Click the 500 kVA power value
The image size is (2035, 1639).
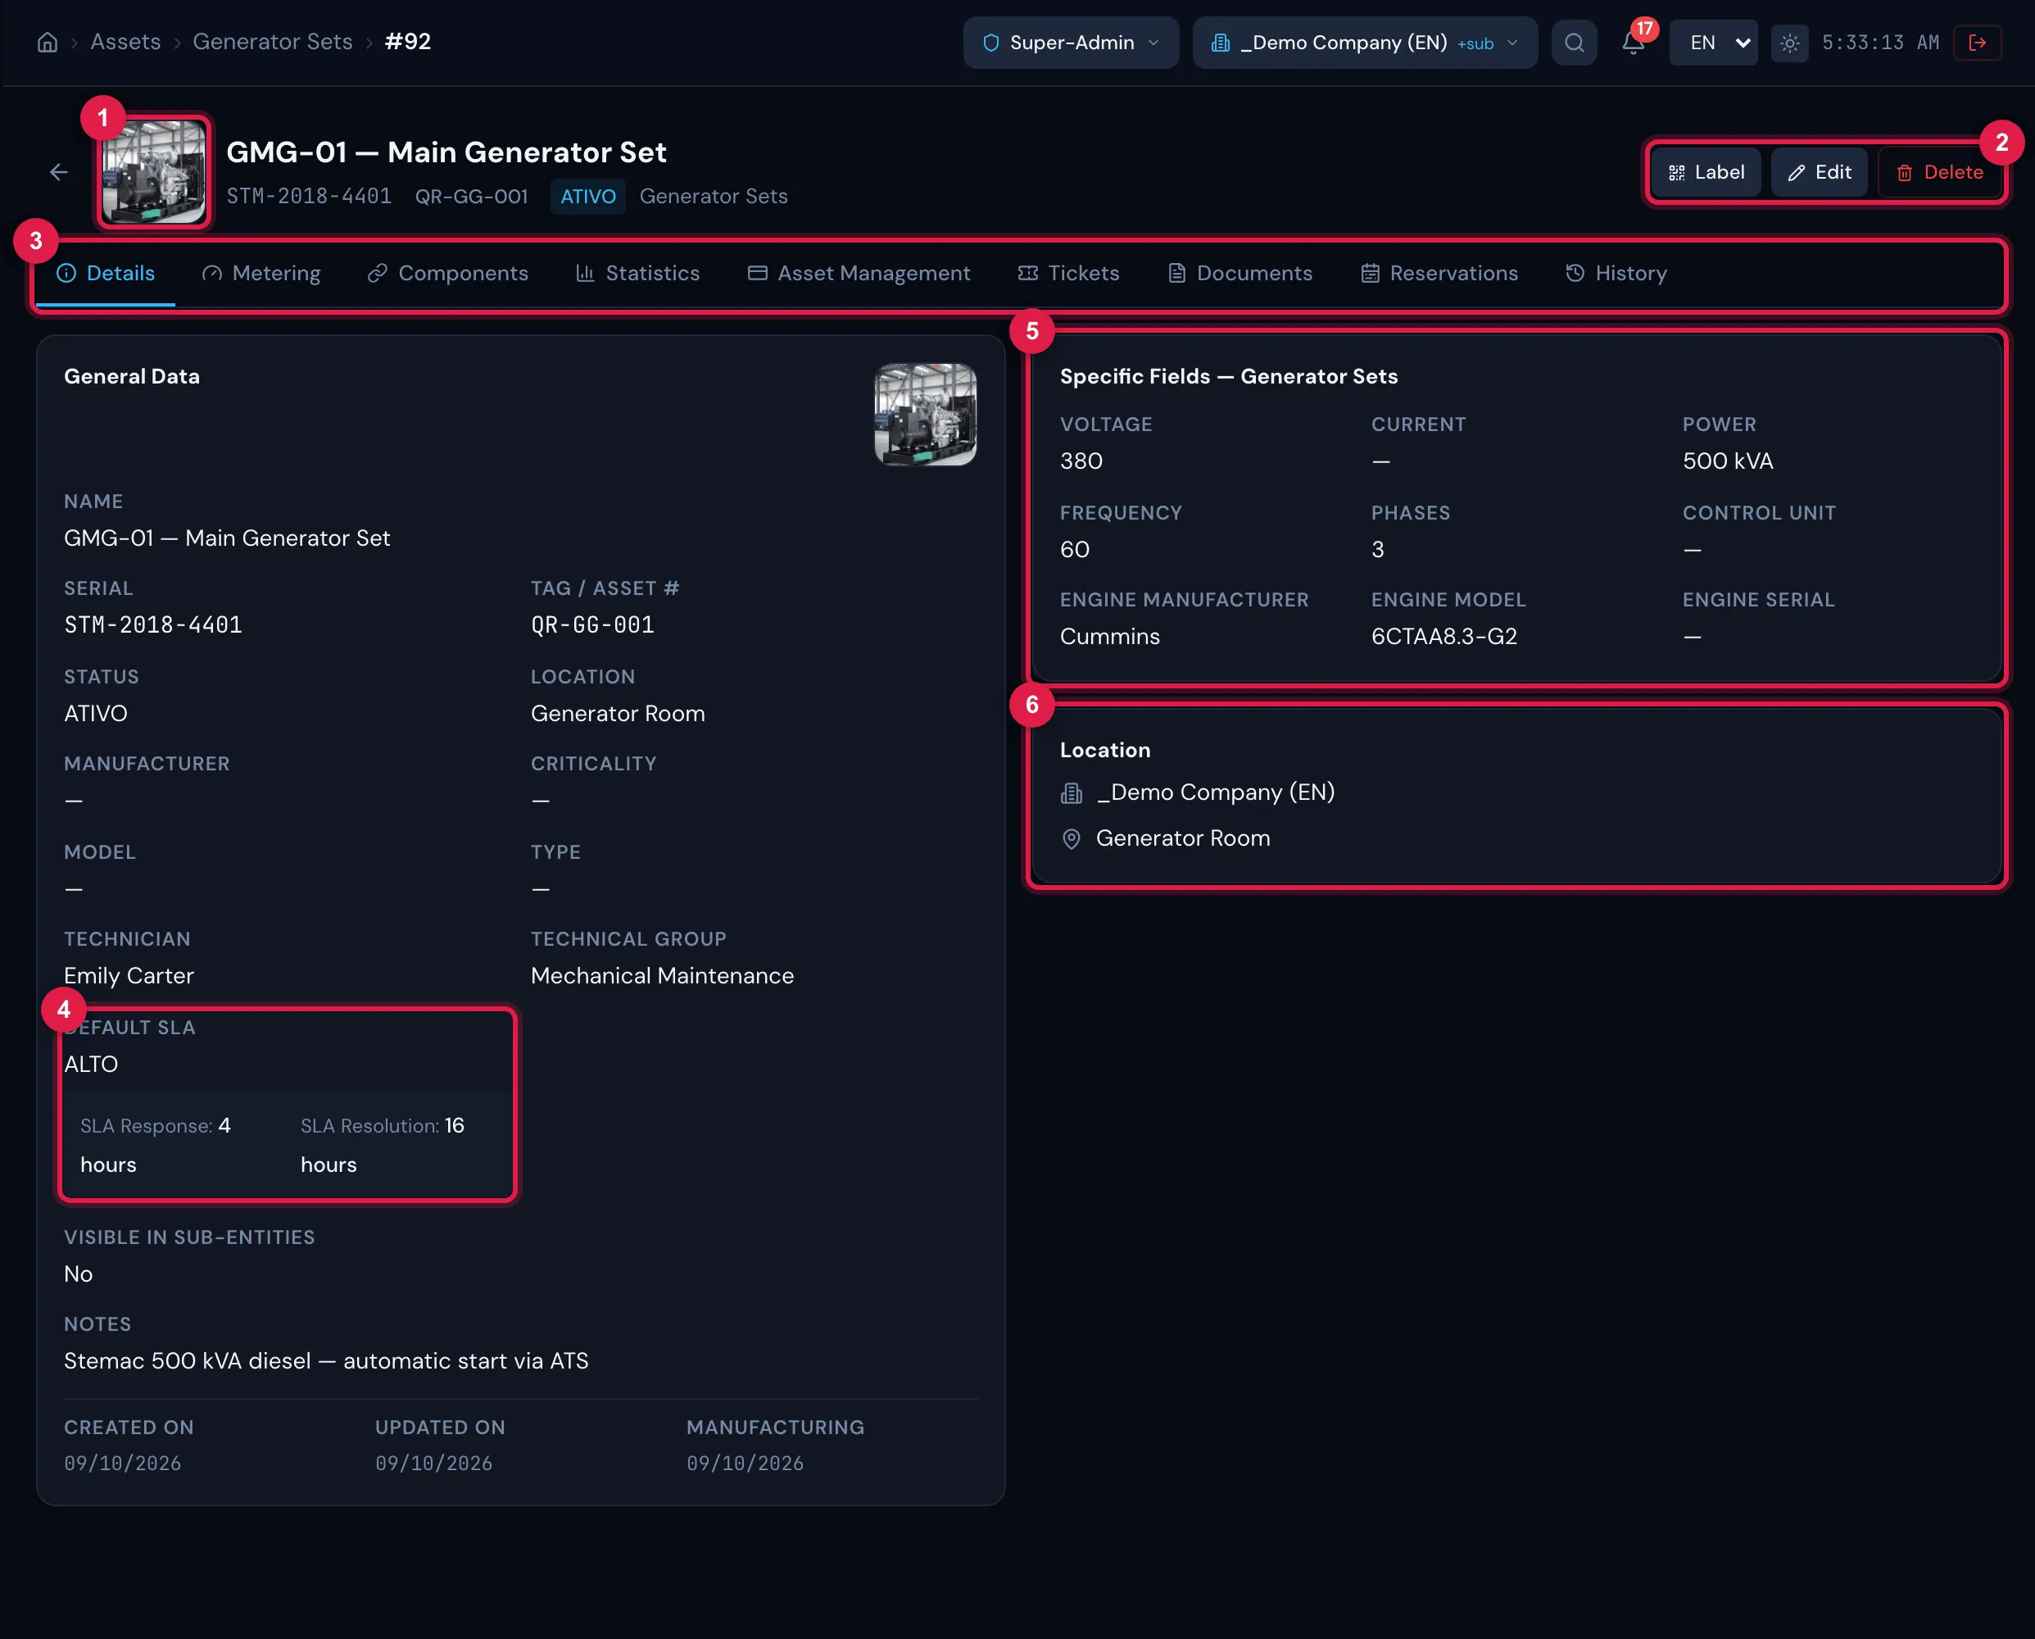pos(1727,461)
